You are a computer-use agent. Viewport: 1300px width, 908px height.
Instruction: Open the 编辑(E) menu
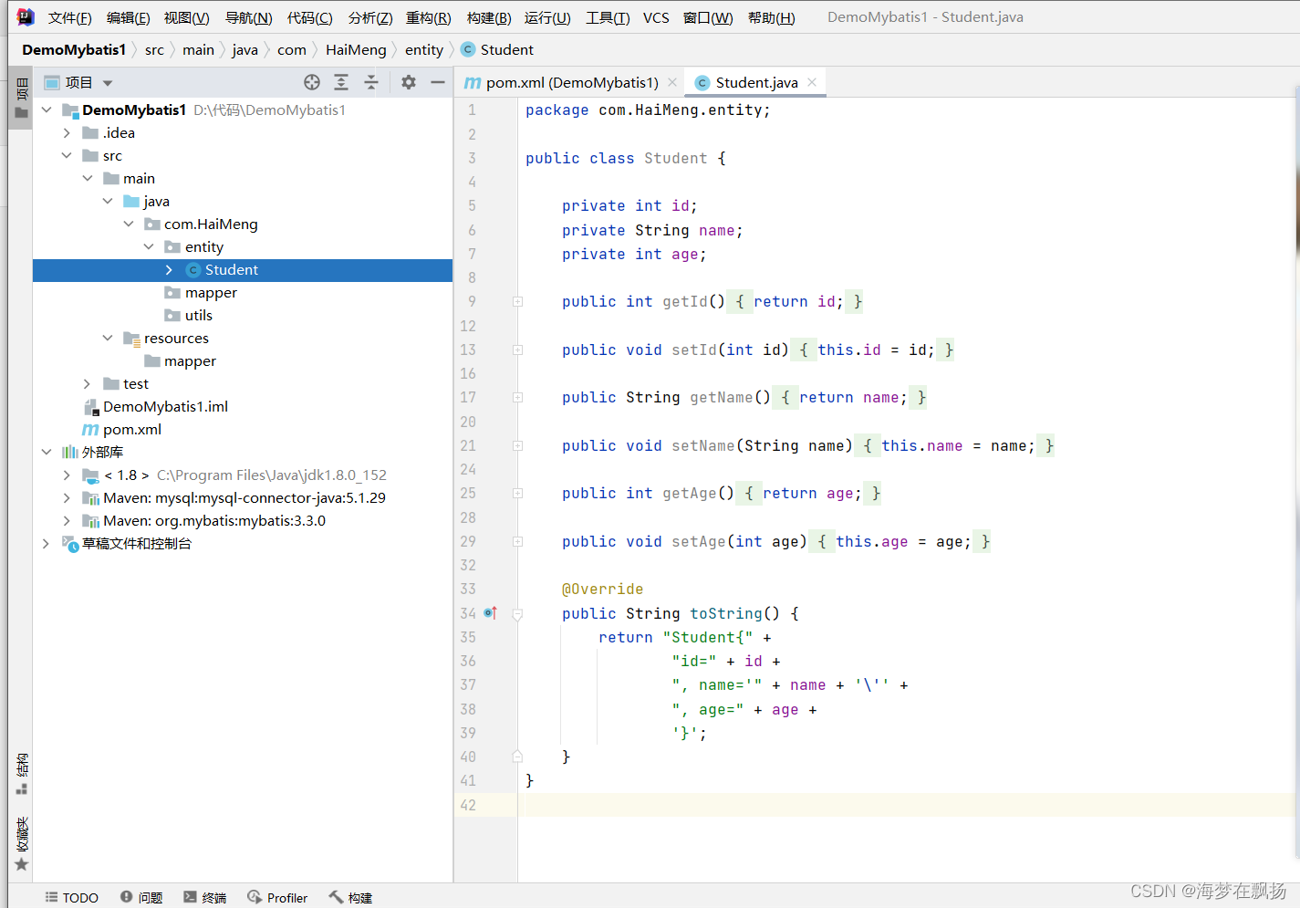pos(129,17)
